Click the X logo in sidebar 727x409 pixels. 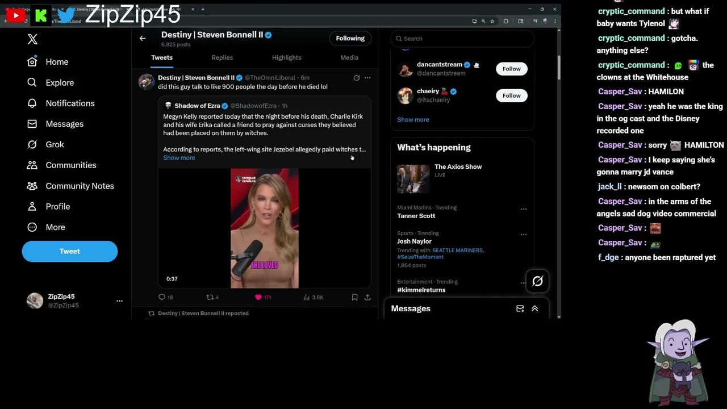tap(32, 39)
